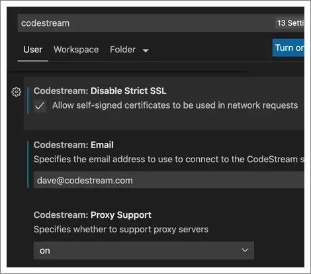Click the Specifies the email address description
Screen dimensions: 311x274
coord(169,160)
